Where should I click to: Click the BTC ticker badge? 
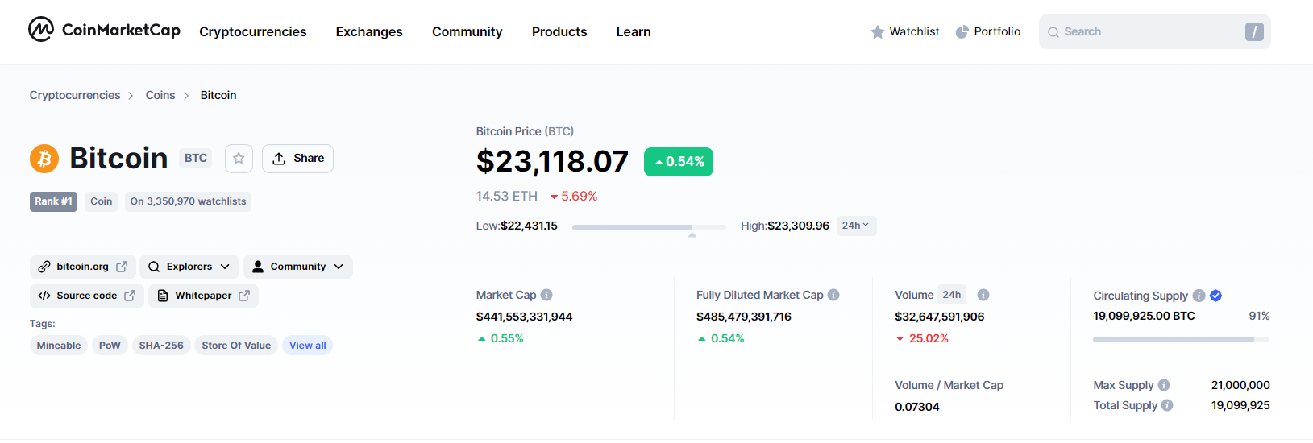coord(196,159)
